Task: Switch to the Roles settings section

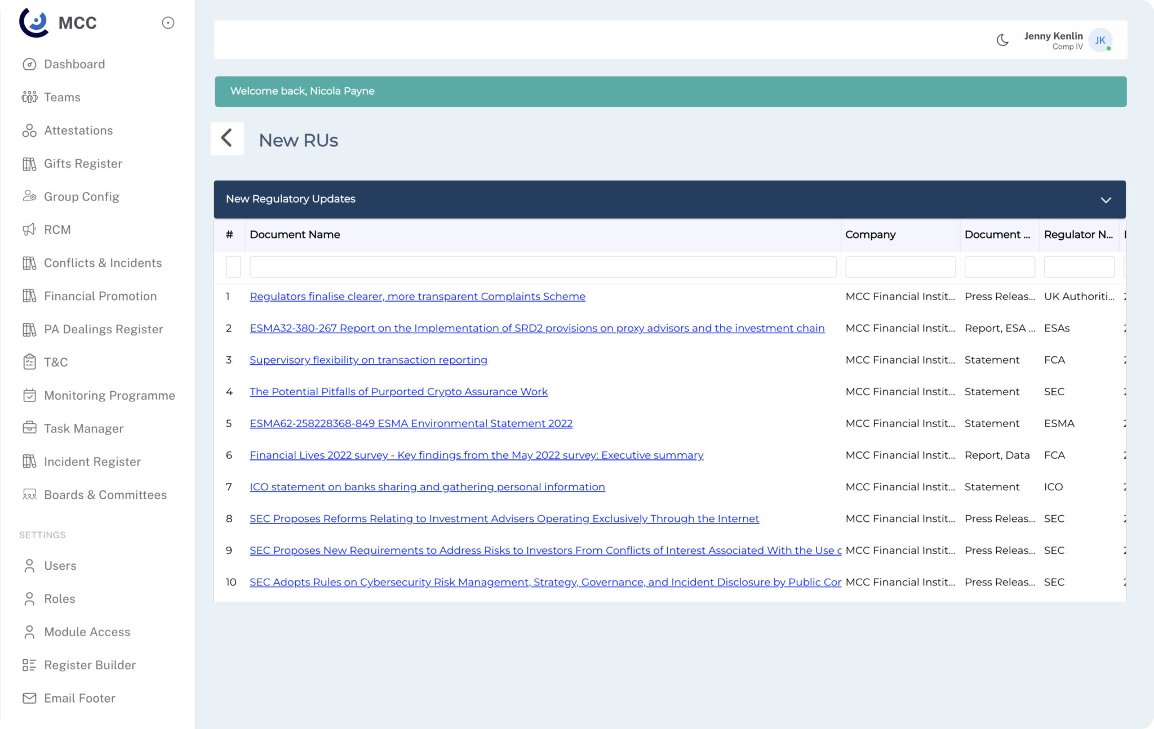Action: (59, 598)
